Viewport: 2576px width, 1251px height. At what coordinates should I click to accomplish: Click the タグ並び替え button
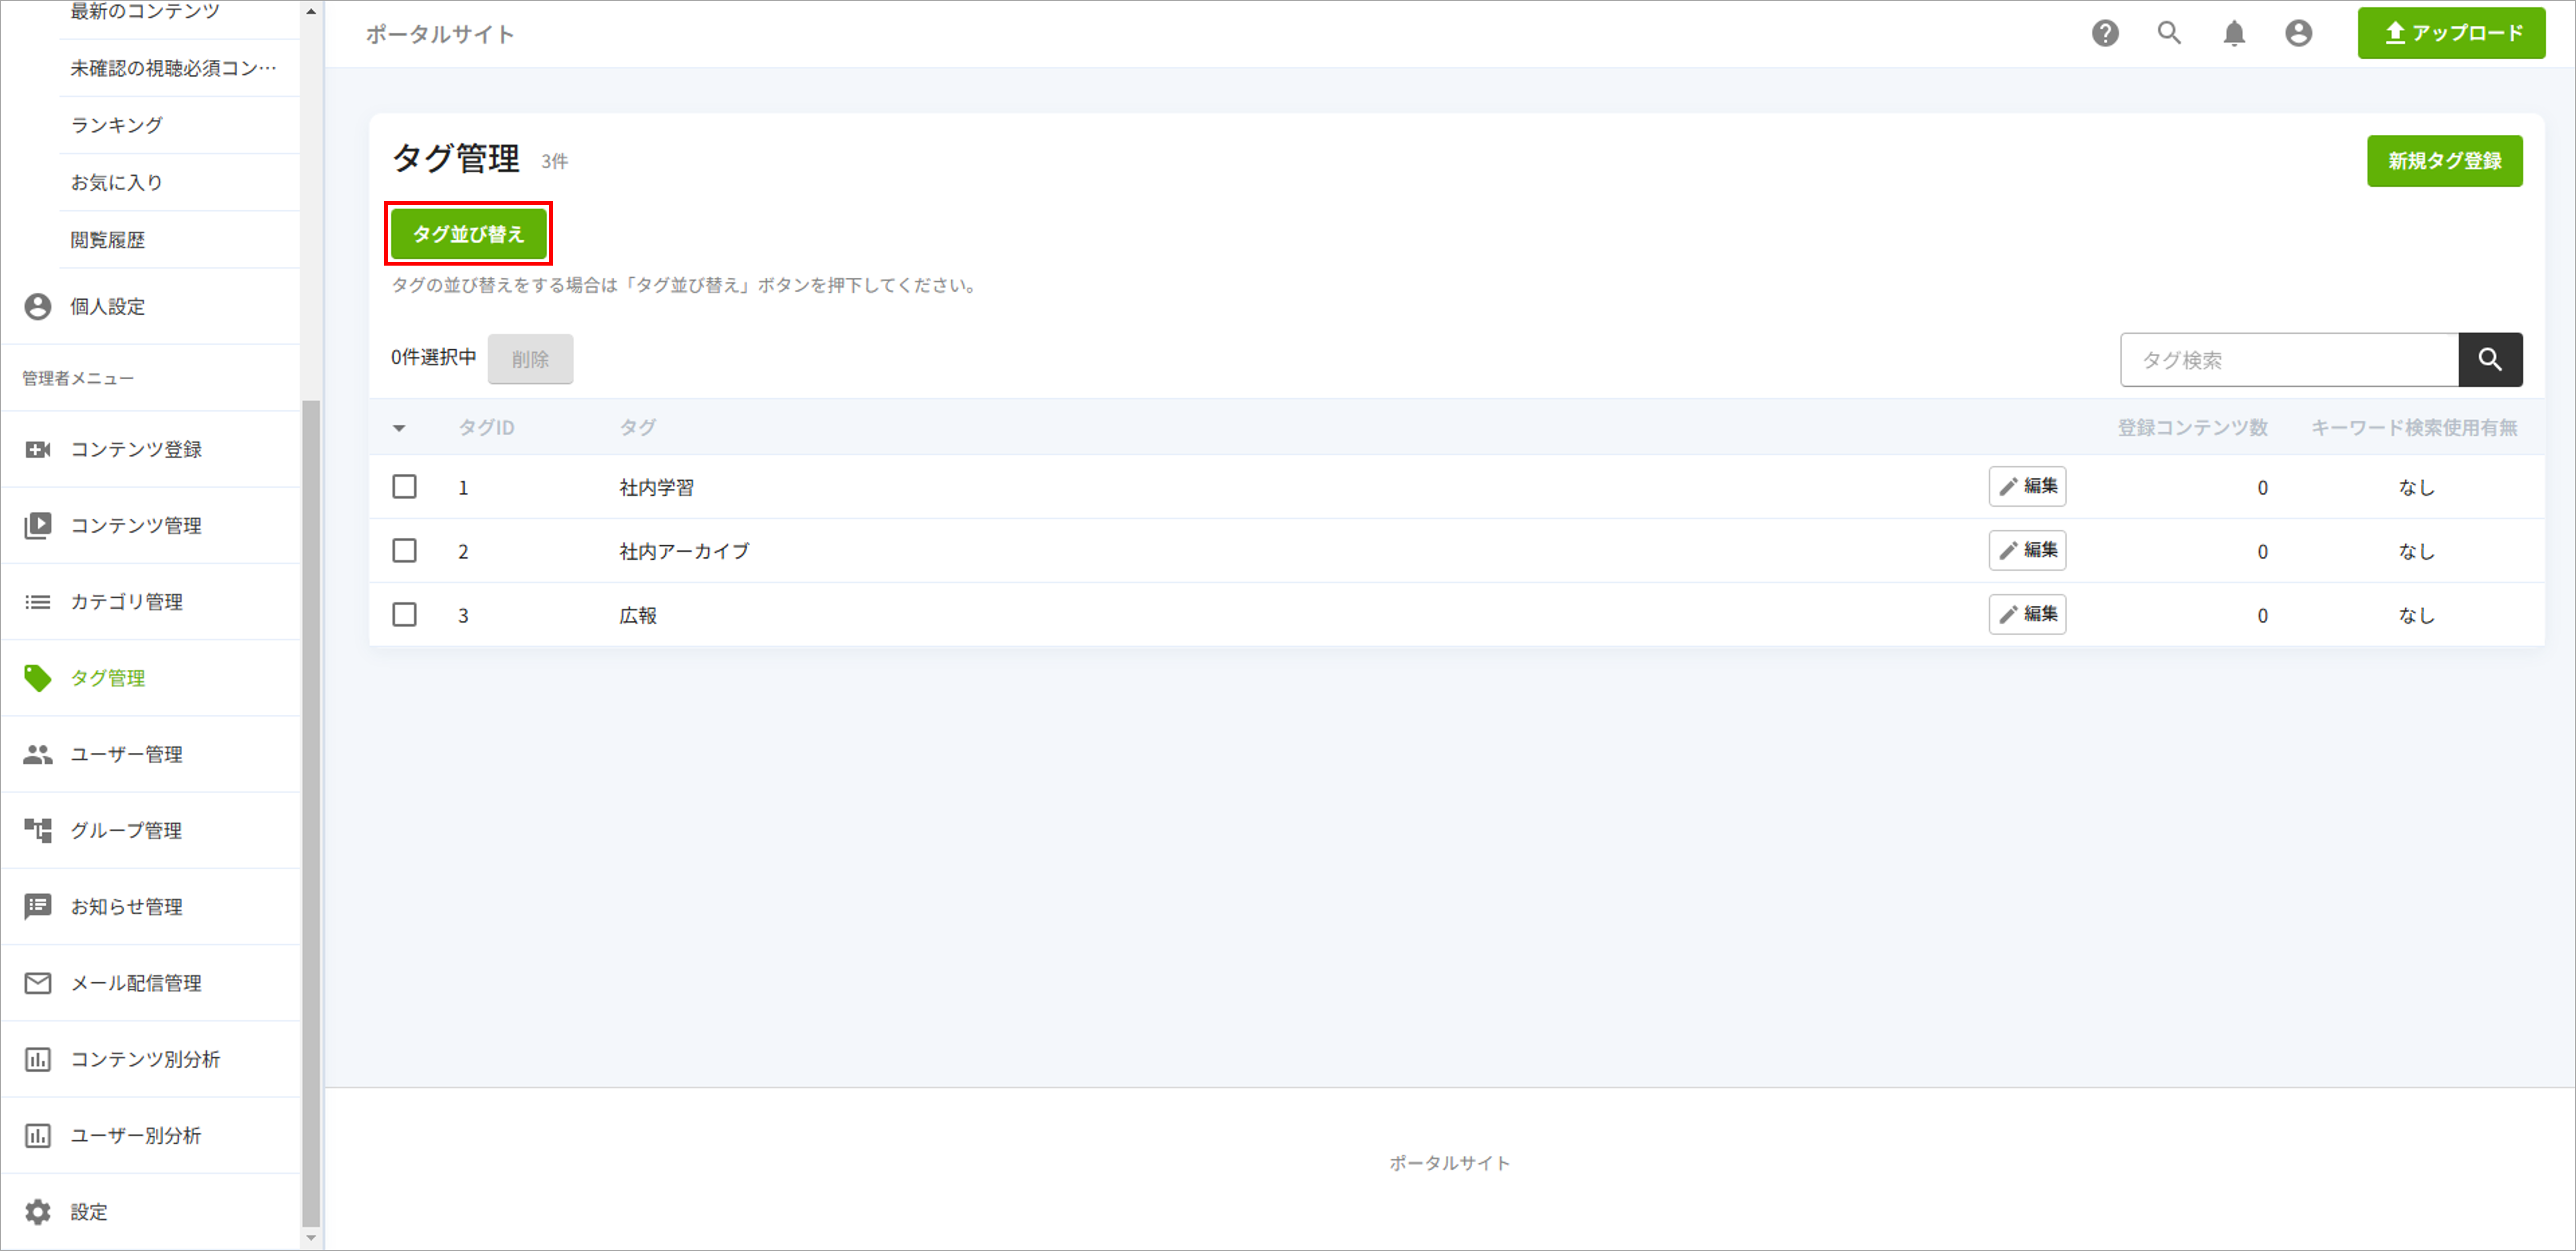468,234
